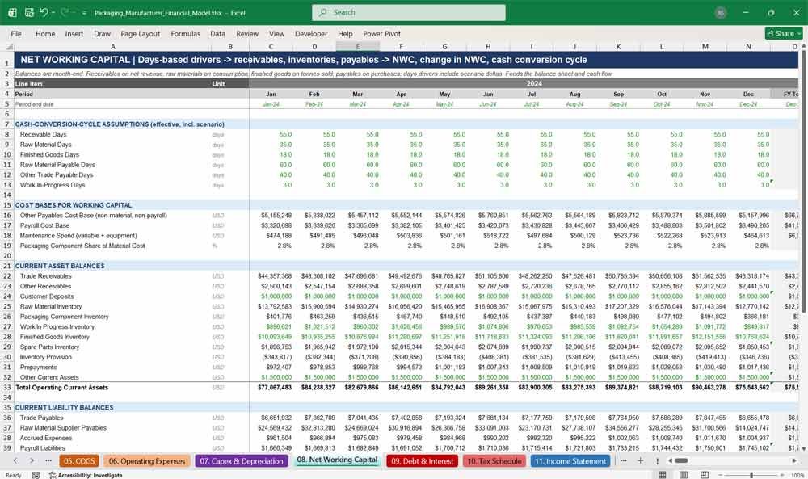Switch to the 05. COGS sheet
The image size is (808, 479).
pyautogui.click(x=79, y=461)
